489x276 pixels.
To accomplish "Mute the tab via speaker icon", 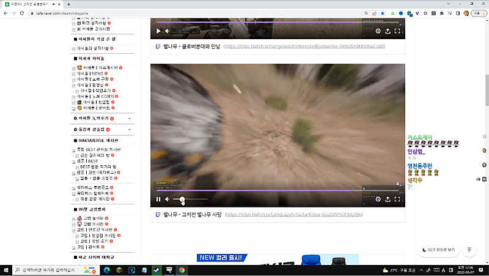I will (x=54, y=4).
